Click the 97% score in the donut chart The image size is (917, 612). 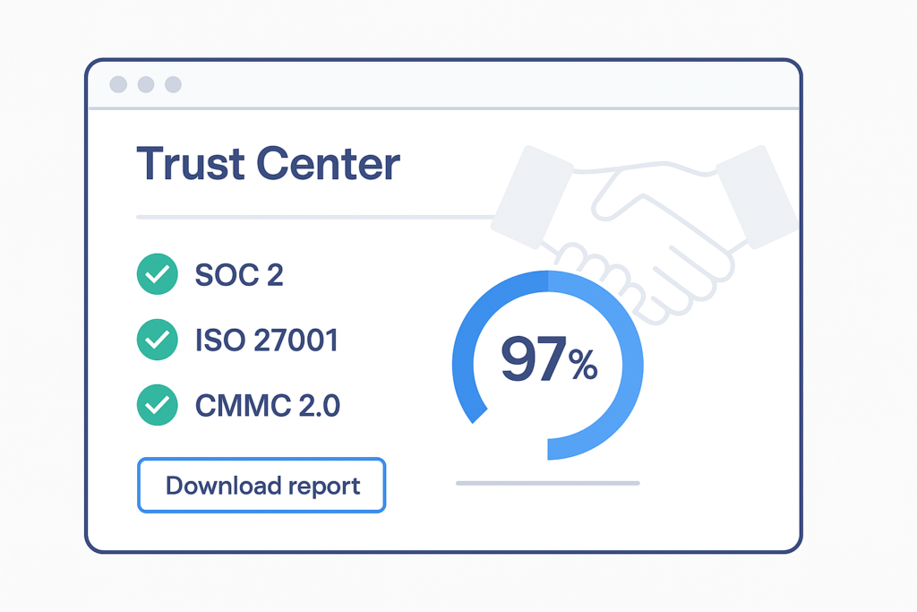pyautogui.click(x=548, y=360)
